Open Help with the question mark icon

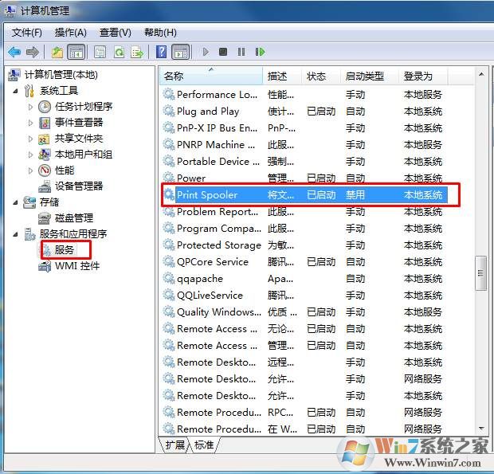coord(161,52)
